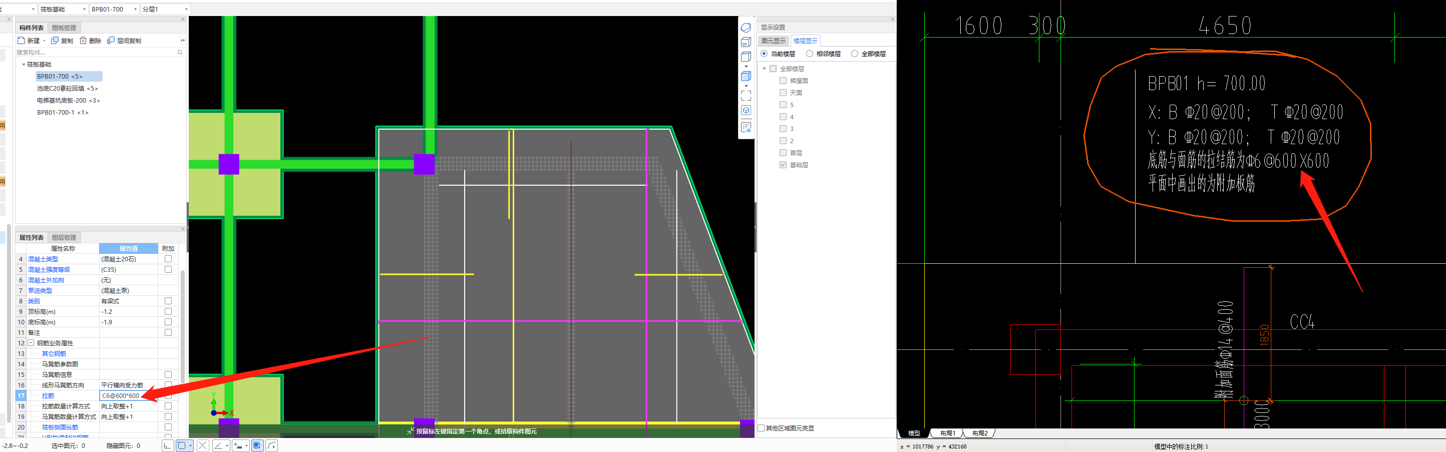The image size is (1446, 452).
Task: Switch to 3D view using the 3D cube icon
Action: 746,43
